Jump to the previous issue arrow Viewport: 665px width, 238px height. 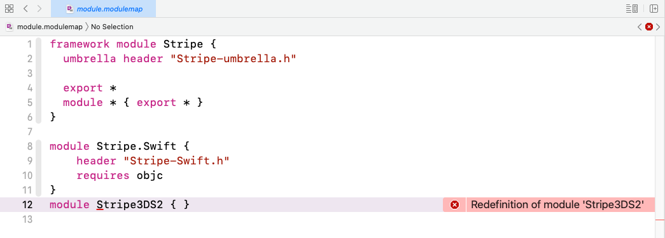[640, 27]
